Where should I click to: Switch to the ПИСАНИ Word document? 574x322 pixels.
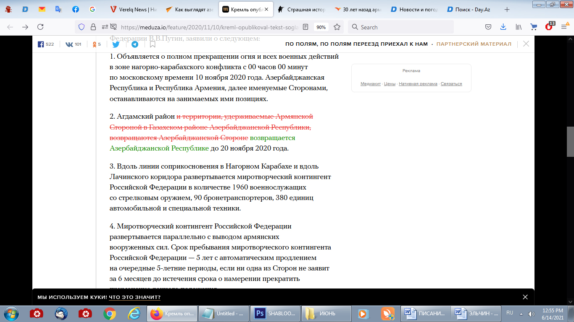[426, 313]
